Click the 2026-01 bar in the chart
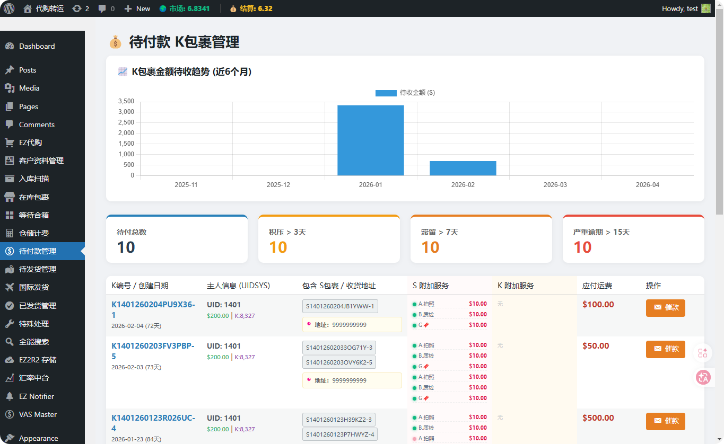 (370, 140)
